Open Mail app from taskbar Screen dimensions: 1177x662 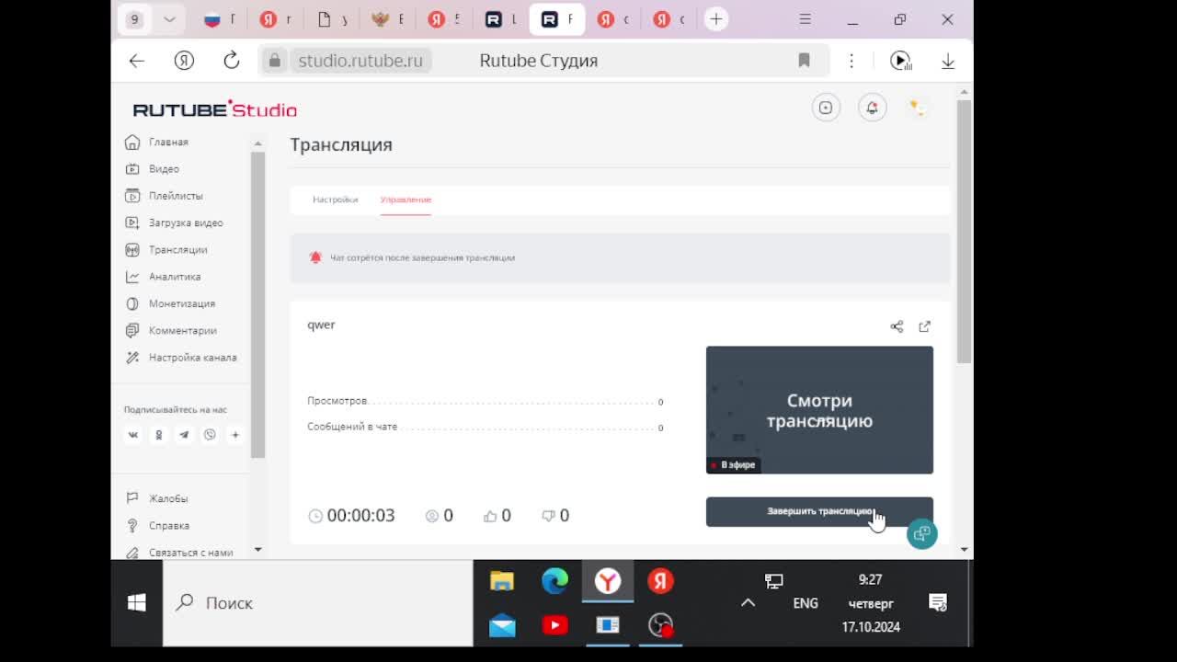click(502, 625)
